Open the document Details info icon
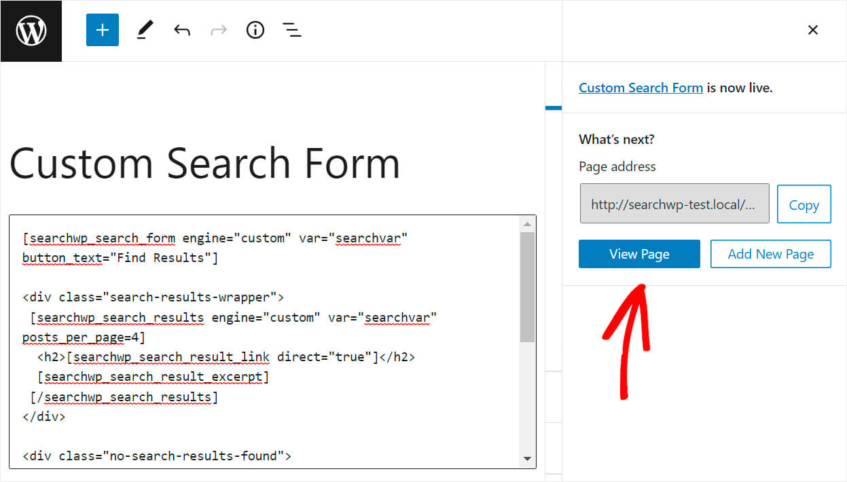 [x=255, y=31]
